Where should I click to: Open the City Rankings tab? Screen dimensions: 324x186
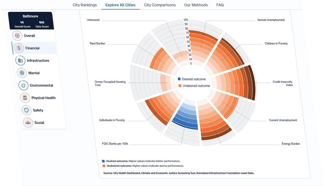[85, 5]
